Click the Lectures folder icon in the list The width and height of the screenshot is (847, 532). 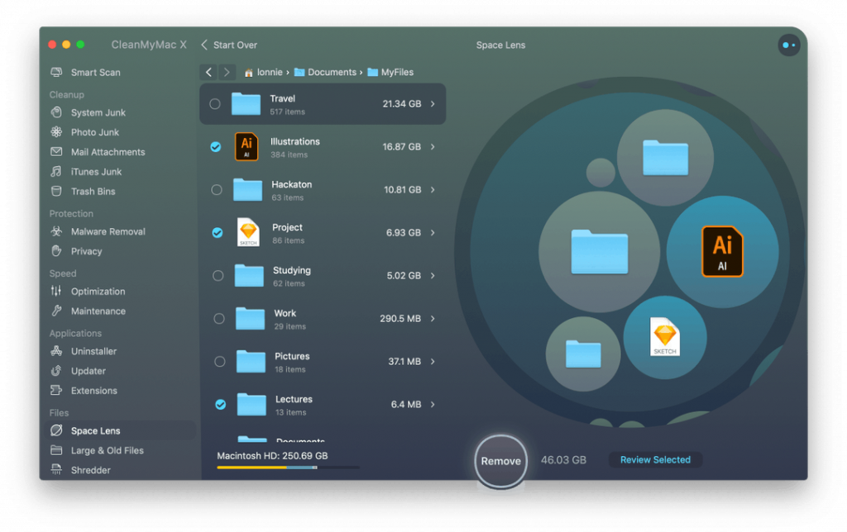[251, 405]
